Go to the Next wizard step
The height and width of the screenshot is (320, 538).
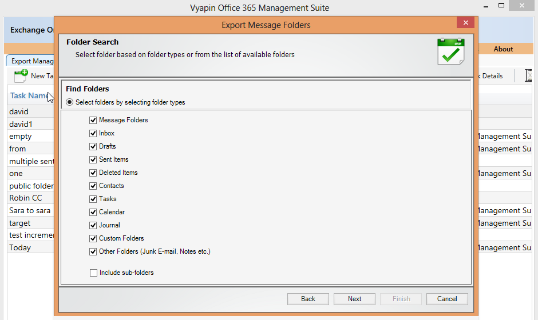354,299
